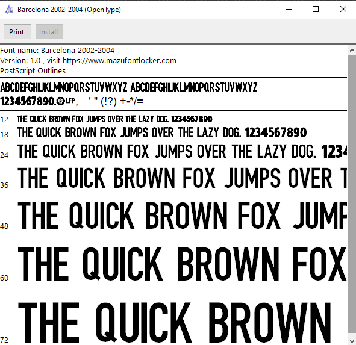Click the PostScript Outlines label
The width and height of the screenshot is (356, 345).
point(33,71)
